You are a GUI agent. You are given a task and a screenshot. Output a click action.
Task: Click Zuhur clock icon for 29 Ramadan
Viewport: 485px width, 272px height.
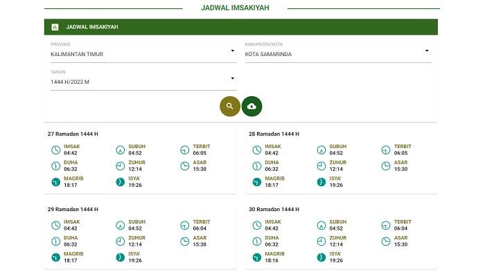pos(121,242)
